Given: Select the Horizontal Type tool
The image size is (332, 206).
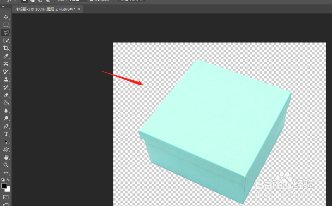Looking at the screenshot, I should point(6,134).
